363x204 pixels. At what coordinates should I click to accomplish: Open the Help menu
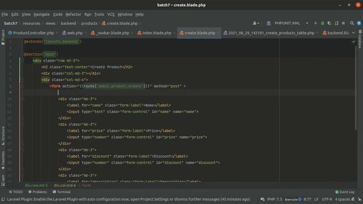point(140,14)
